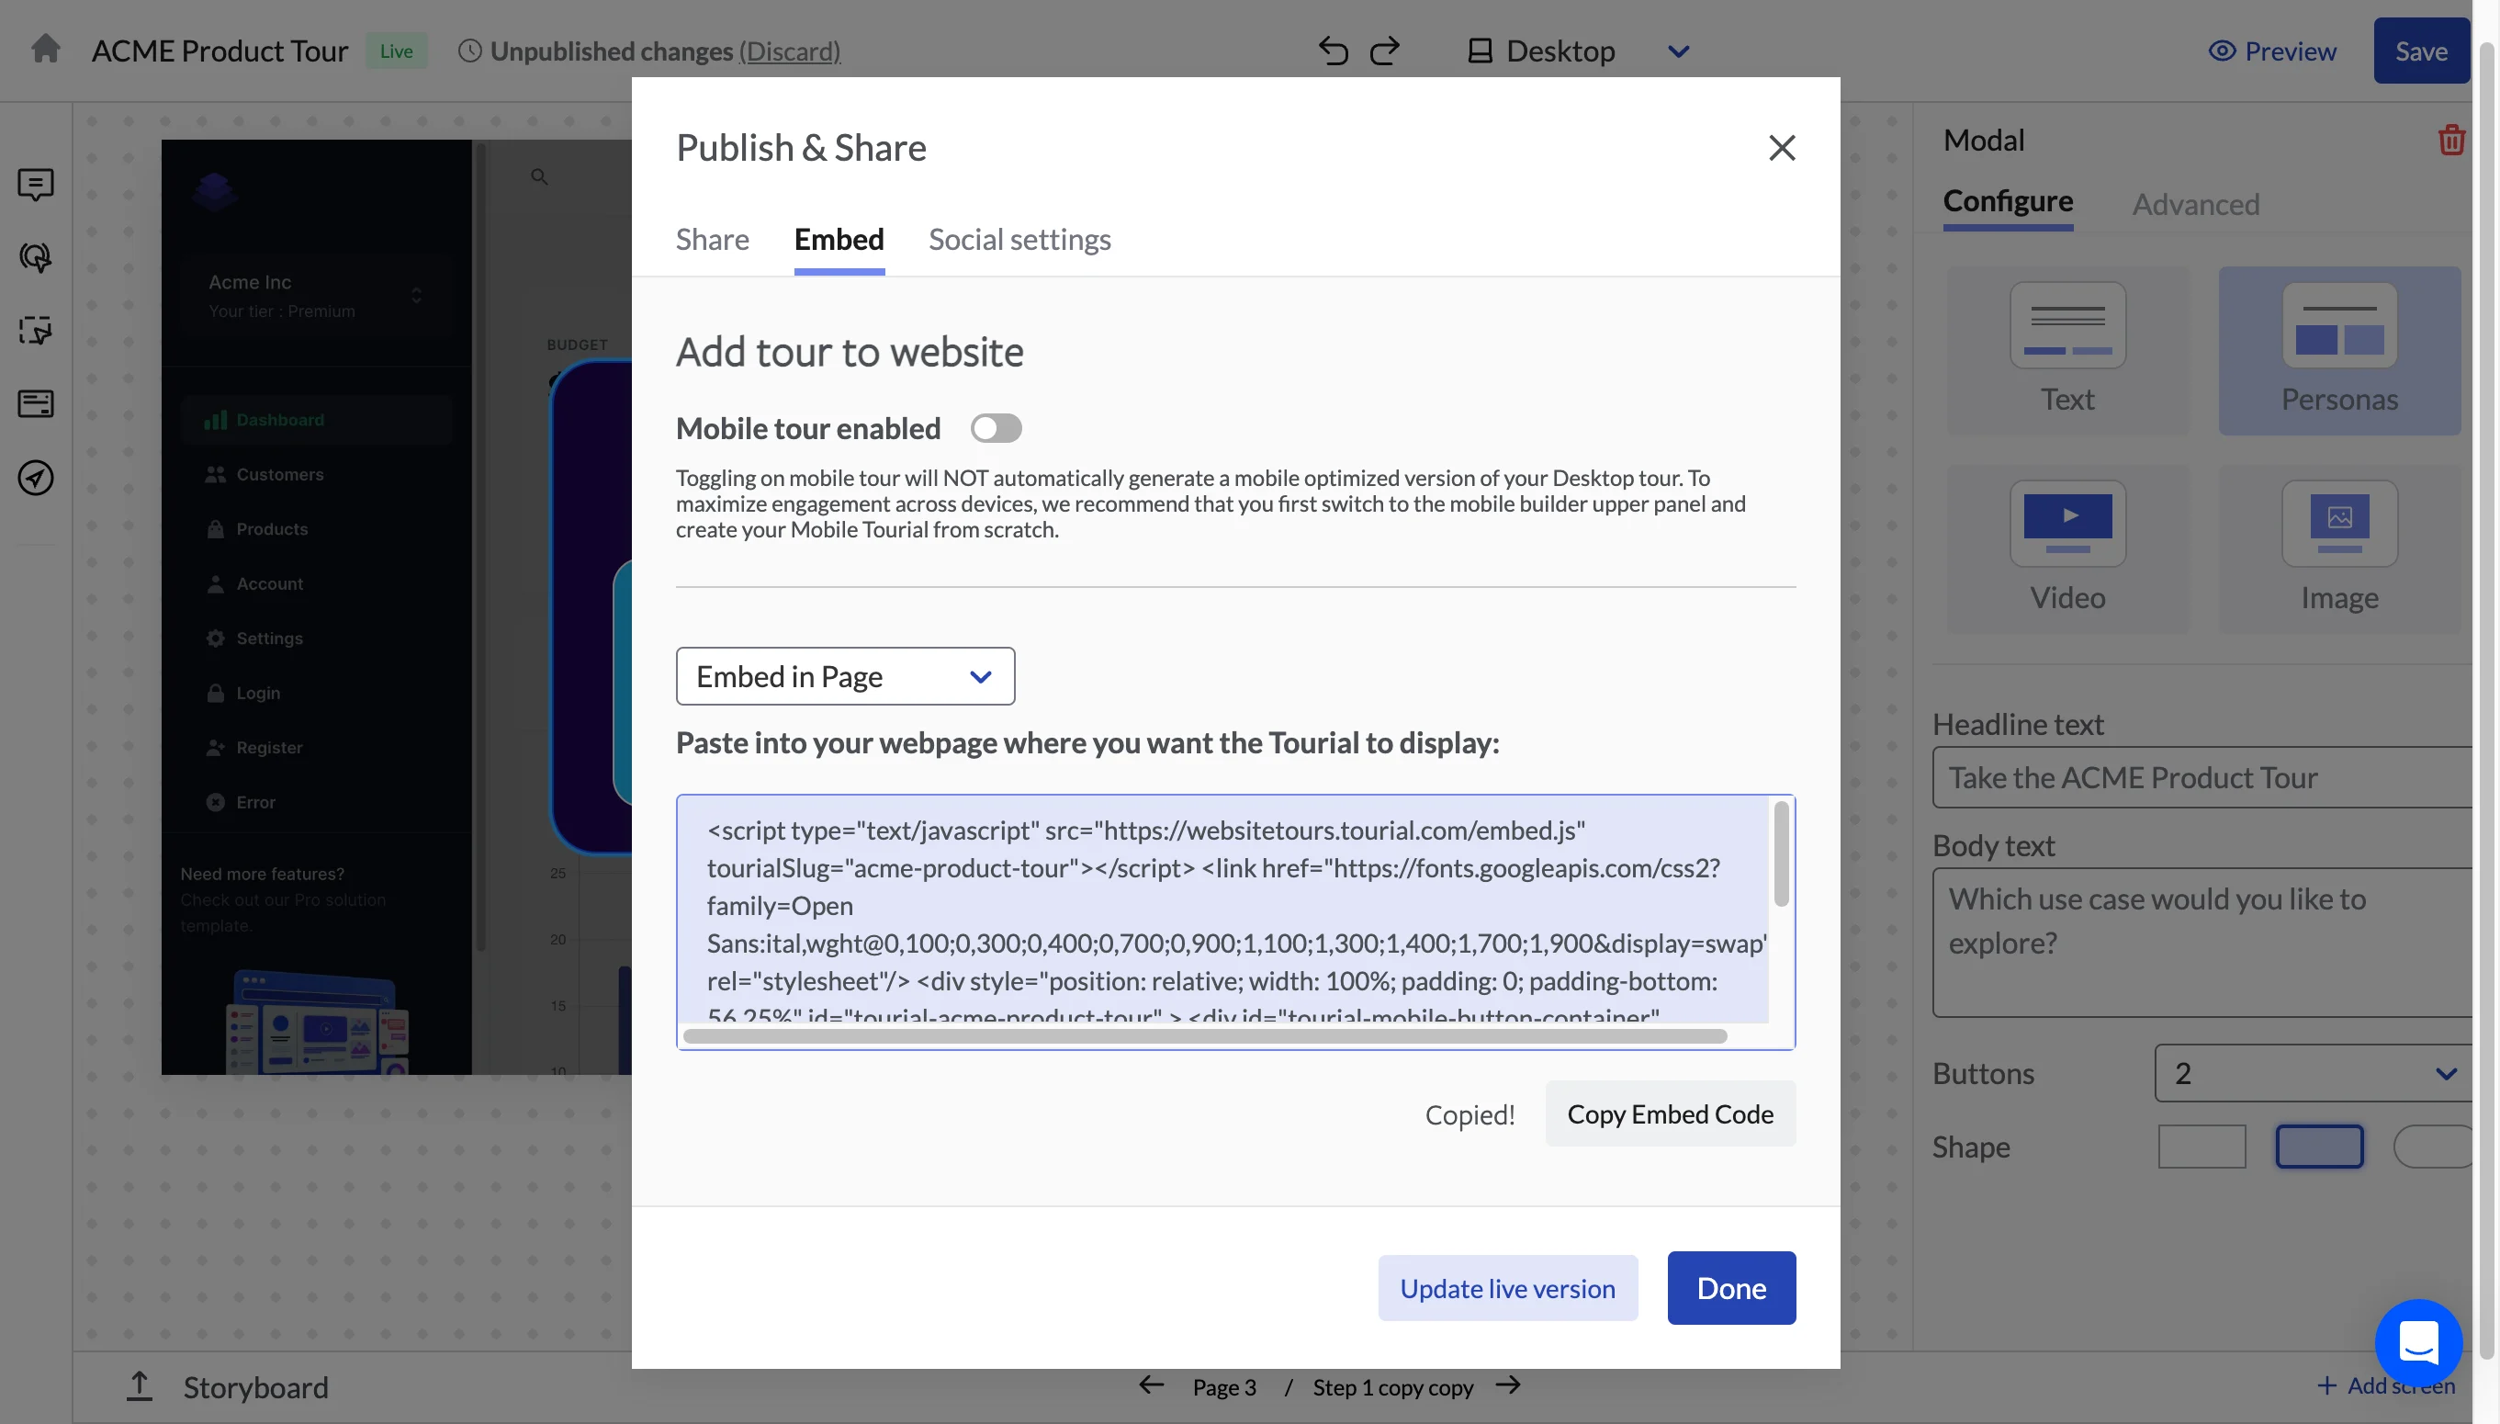
Task: Choose the Personas modal type
Action: 2338,350
